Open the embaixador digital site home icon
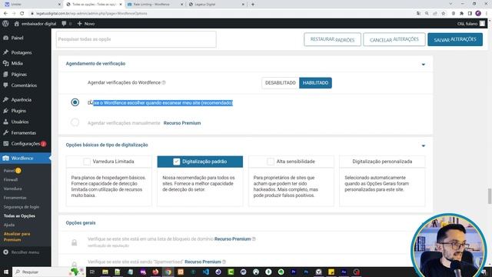The width and height of the screenshot is (492, 277). point(17,24)
